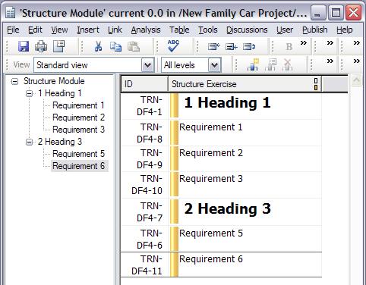366x285 pixels.
Task: Open the View menu
Action: tap(59, 30)
